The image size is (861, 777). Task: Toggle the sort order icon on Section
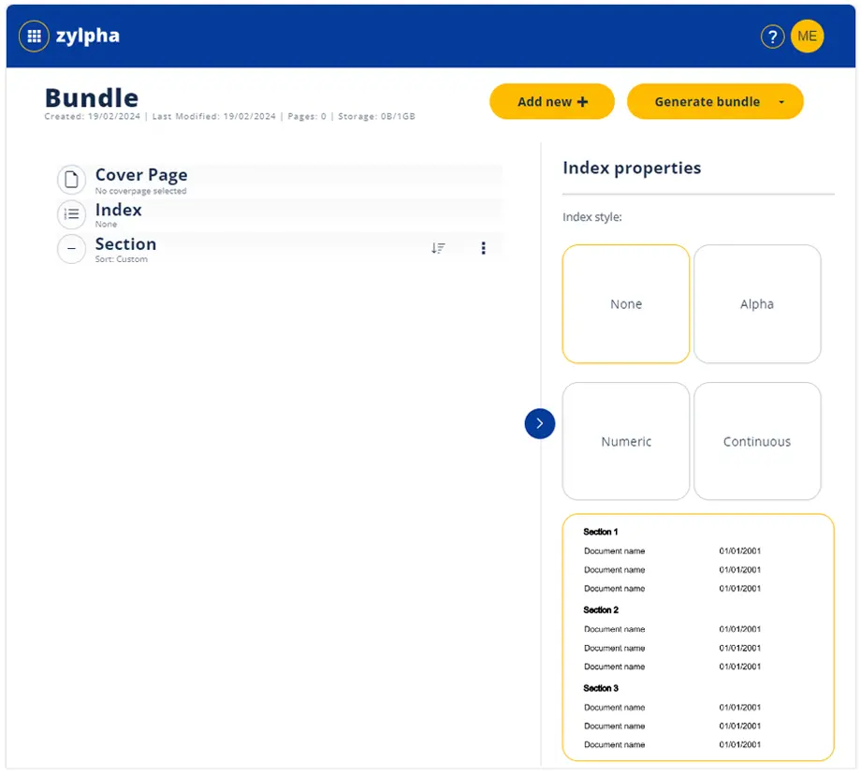pos(437,248)
